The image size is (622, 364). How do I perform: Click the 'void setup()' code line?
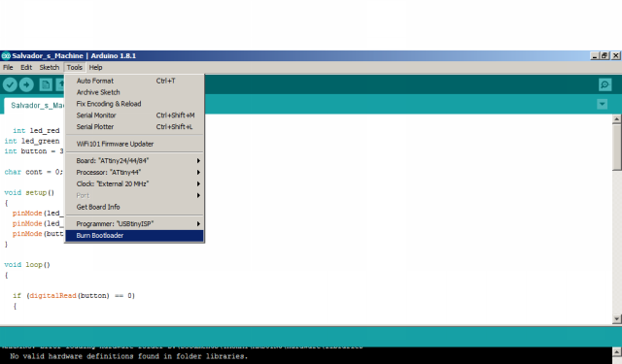(x=29, y=192)
